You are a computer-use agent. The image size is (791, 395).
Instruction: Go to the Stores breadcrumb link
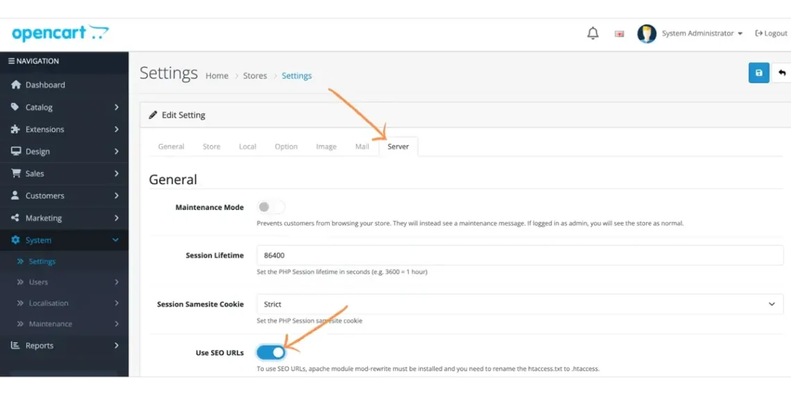tap(255, 76)
